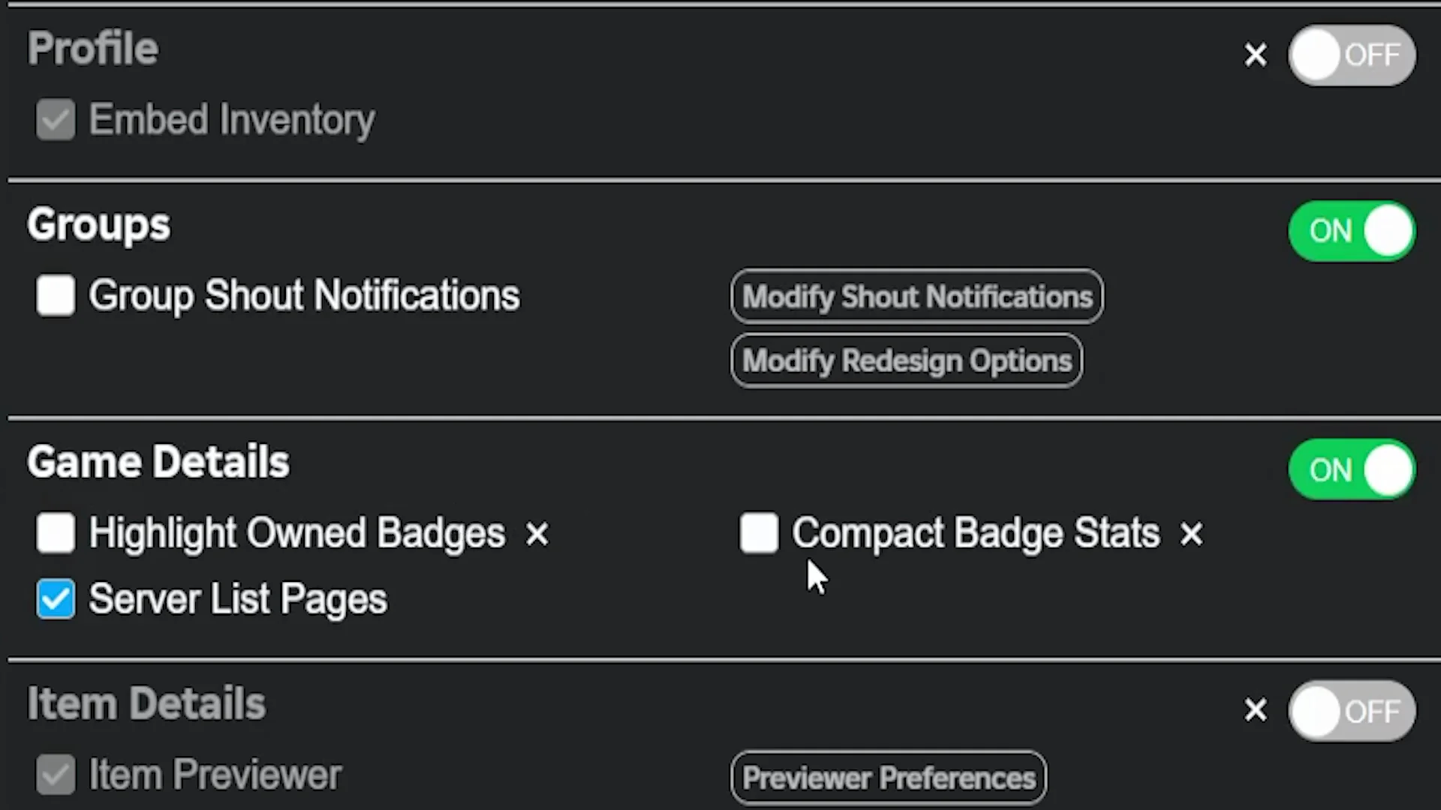This screenshot has width=1441, height=810.
Task: Toggle the Item Previewer checkbox
Action: pos(56,775)
